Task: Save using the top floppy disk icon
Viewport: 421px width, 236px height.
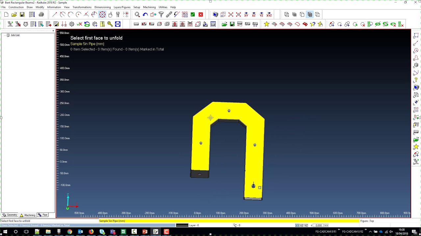Action: coord(22,14)
